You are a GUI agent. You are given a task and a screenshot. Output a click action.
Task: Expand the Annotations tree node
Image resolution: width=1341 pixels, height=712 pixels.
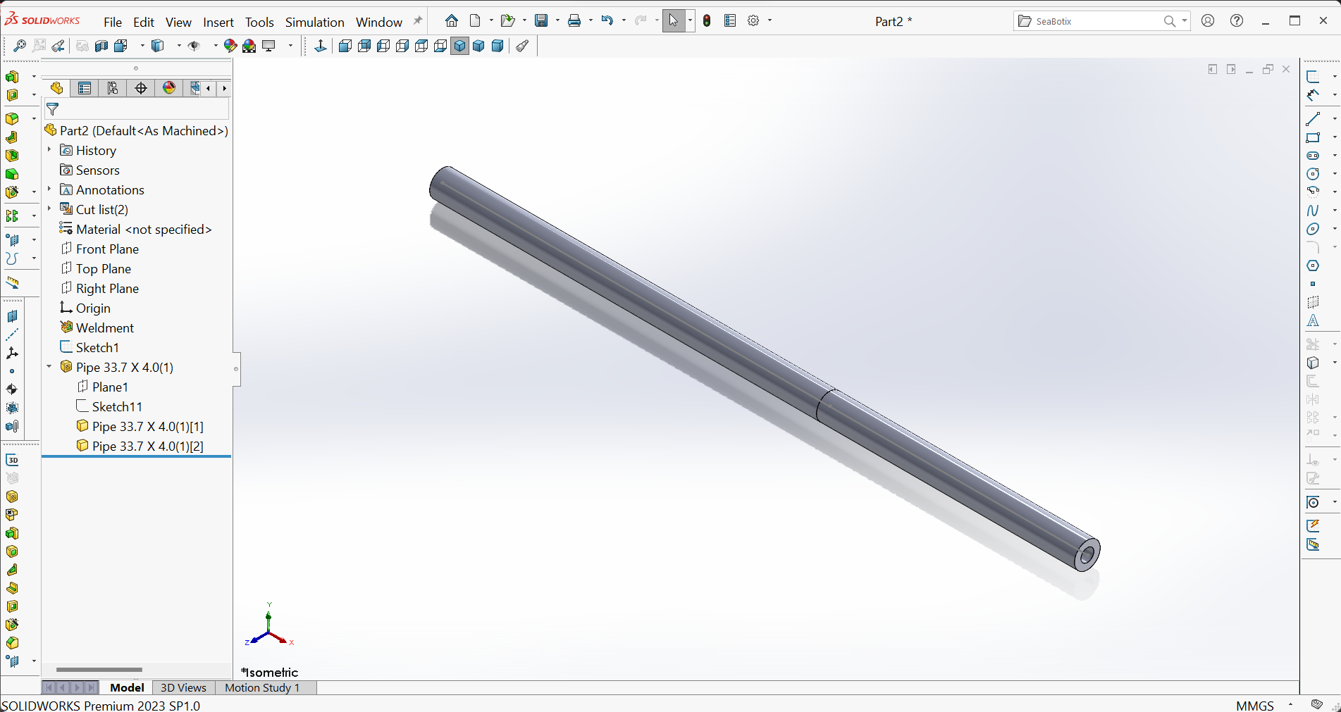pyautogui.click(x=49, y=189)
